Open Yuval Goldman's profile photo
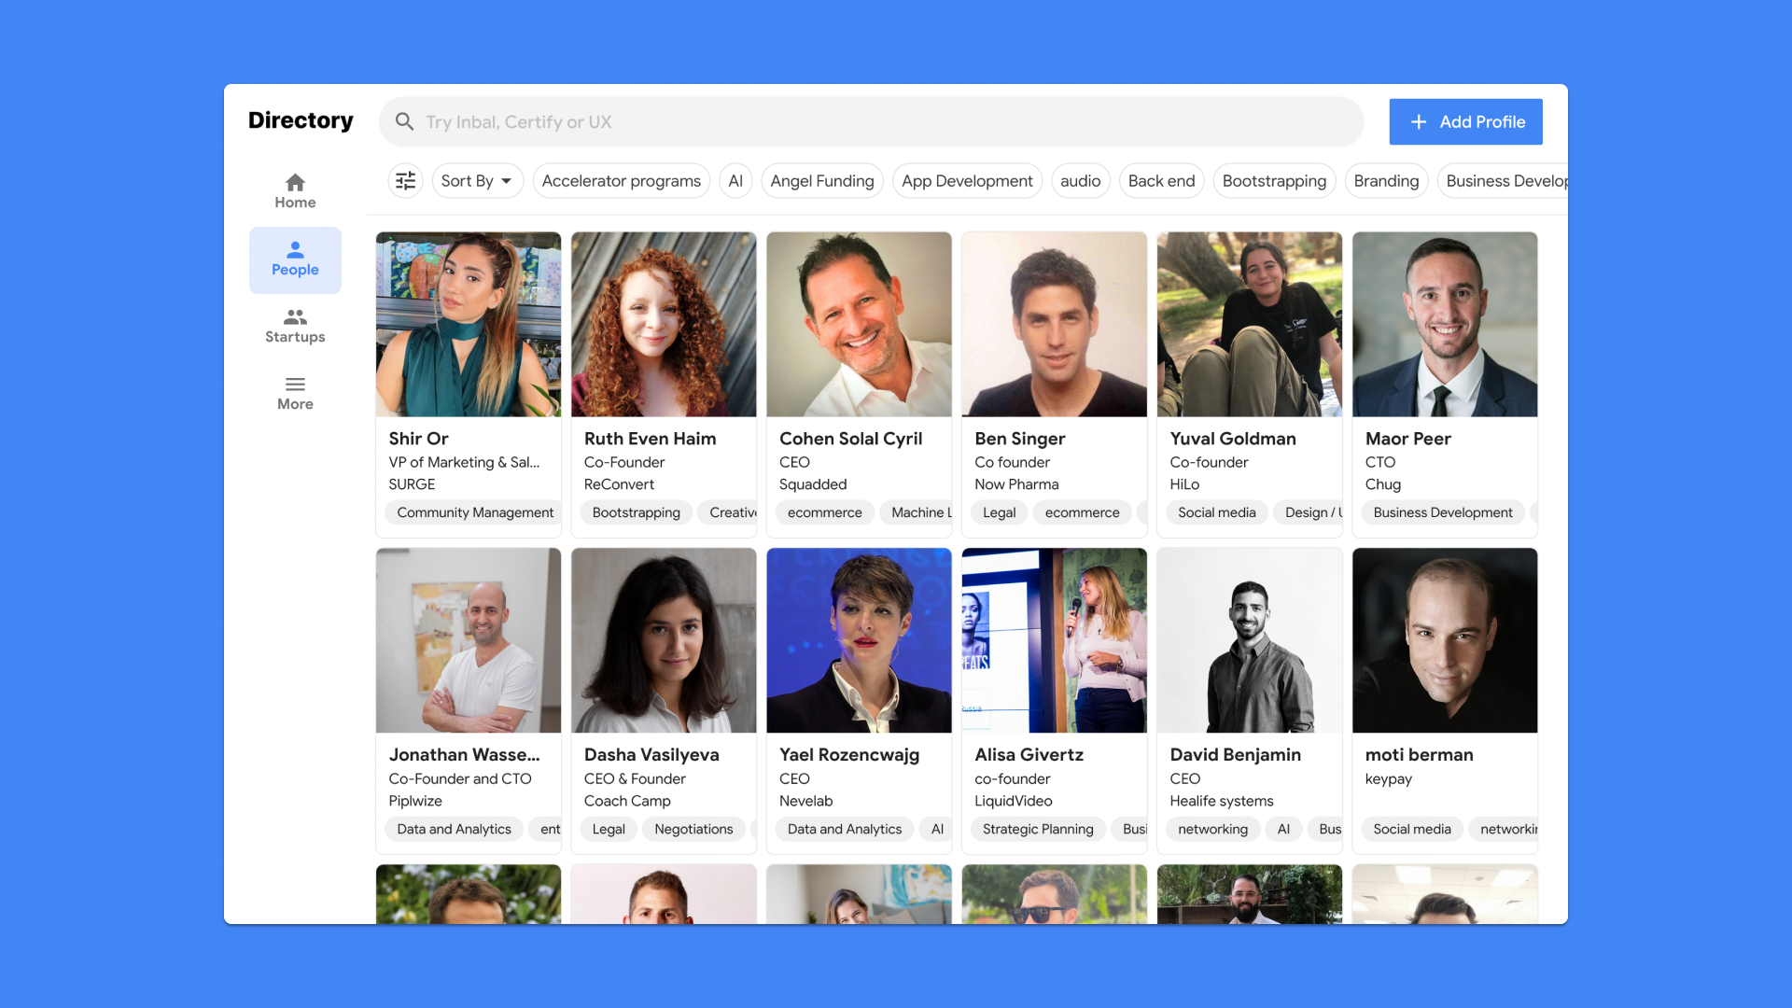The width and height of the screenshot is (1792, 1008). pyautogui.click(x=1250, y=325)
